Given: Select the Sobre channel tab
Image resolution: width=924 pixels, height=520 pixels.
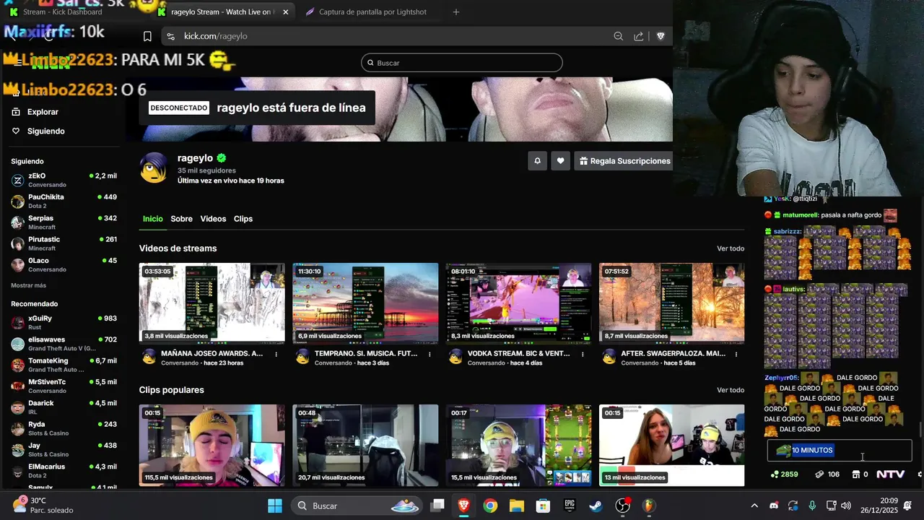Looking at the screenshot, I should (x=181, y=219).
